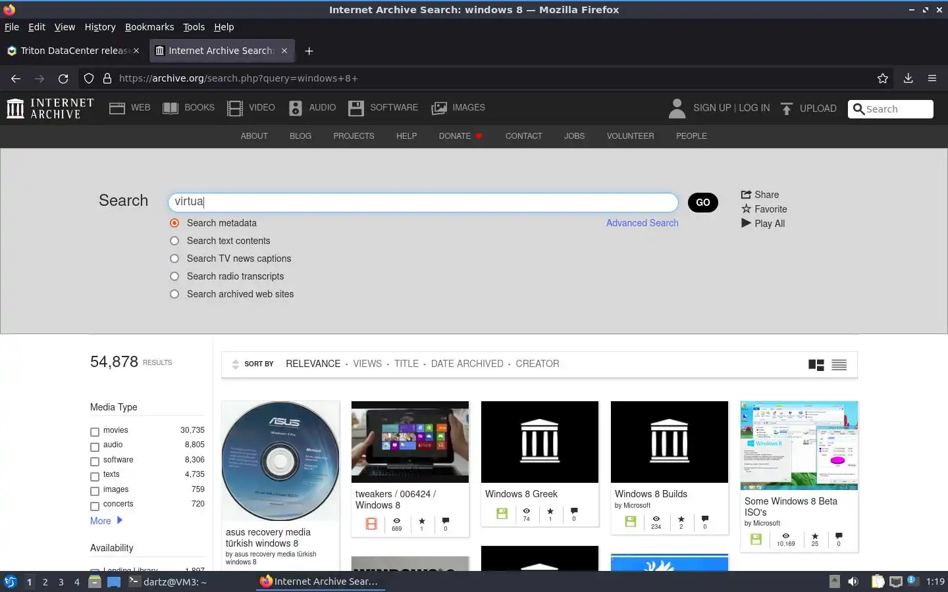This screenshot has width=948, height=592.
Task: Select Search archived web sites option
Action: click(x=174, y=294)
